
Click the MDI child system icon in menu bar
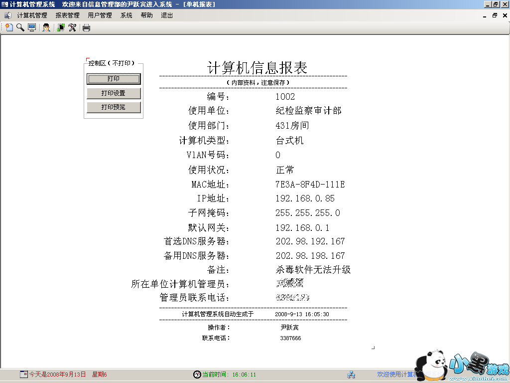coord(8,15)
